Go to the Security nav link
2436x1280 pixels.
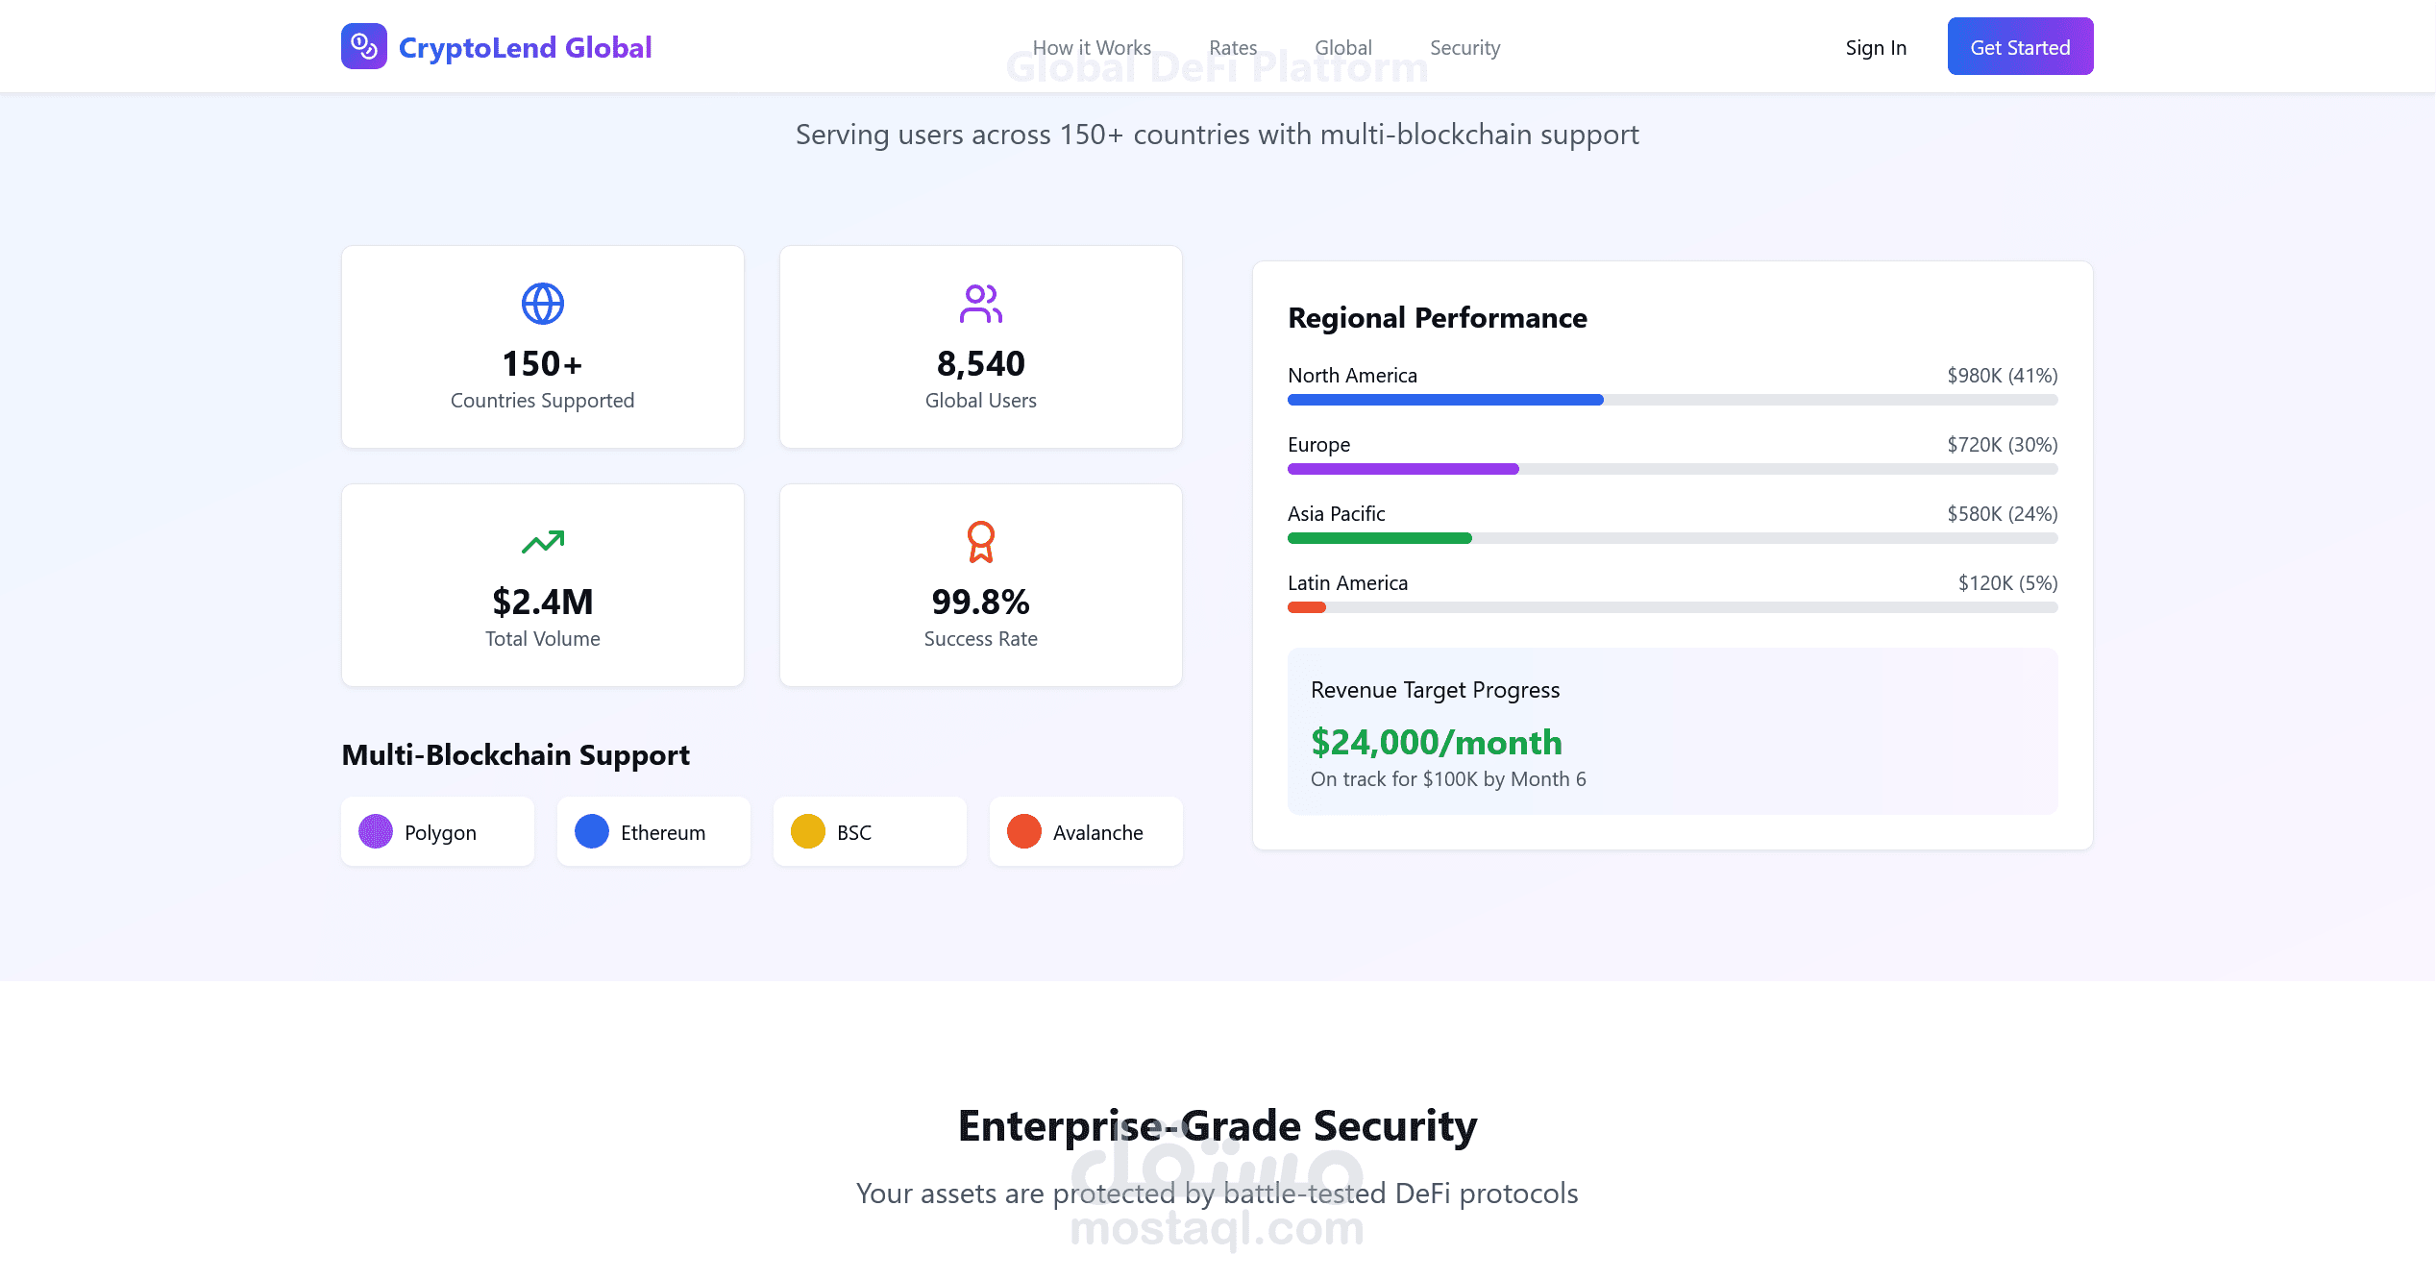pyautogui.click(x=1464, y=47)
